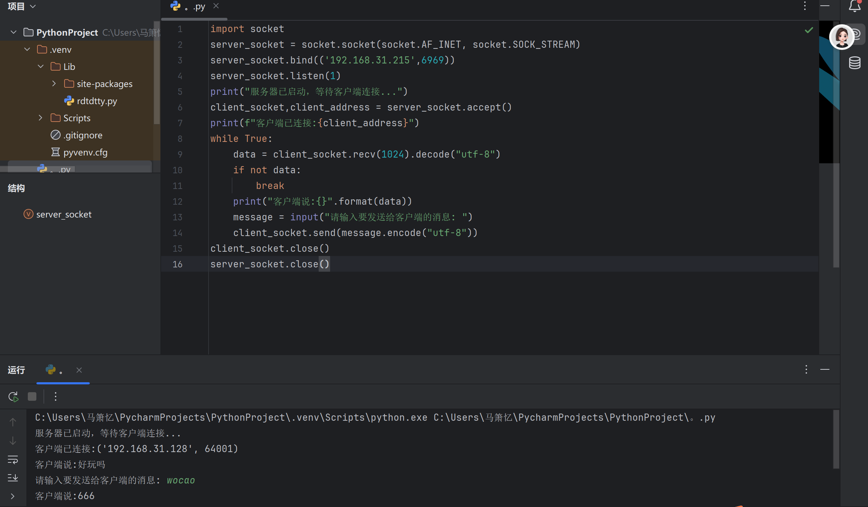Viewport: 868px width, 507px height.
Task: Collapse the PythonProject root folder
Action: pos(14,32)
